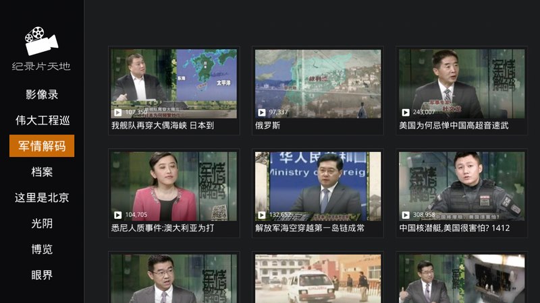This screenshot has height=303, width=540.
Task: Click play icon beside 132,652 views
Action: (x=262, y=215)
